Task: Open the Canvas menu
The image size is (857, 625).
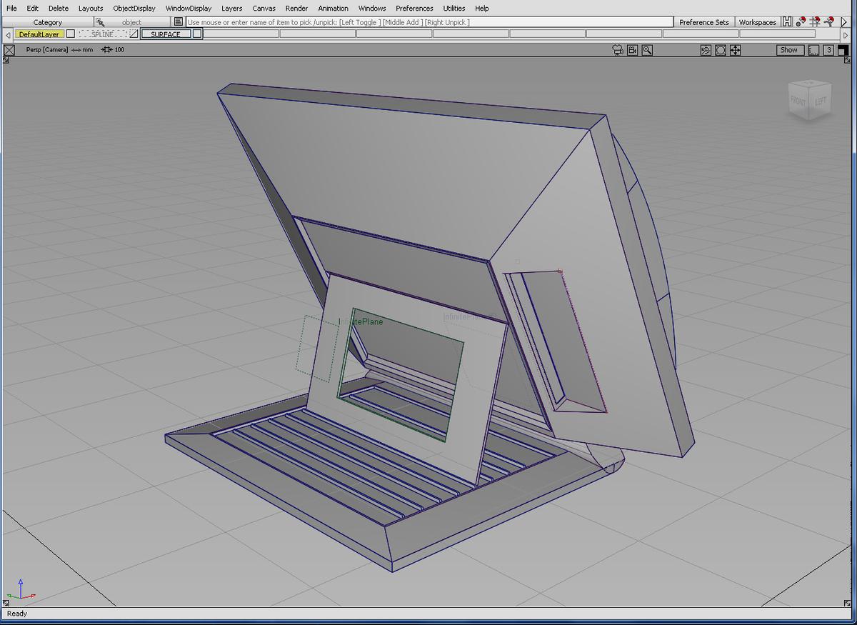Action: coord(264,9)
